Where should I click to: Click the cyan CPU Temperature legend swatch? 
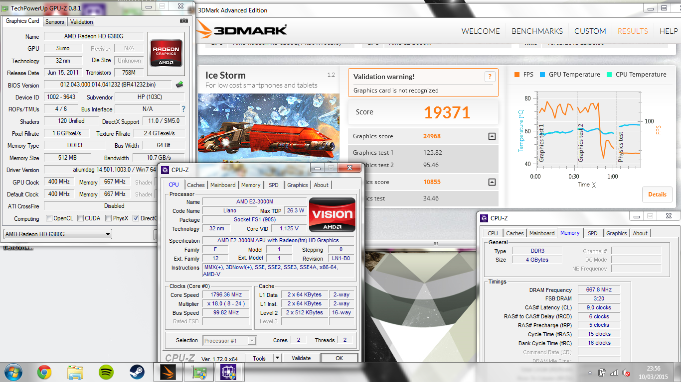pos(609,75)
